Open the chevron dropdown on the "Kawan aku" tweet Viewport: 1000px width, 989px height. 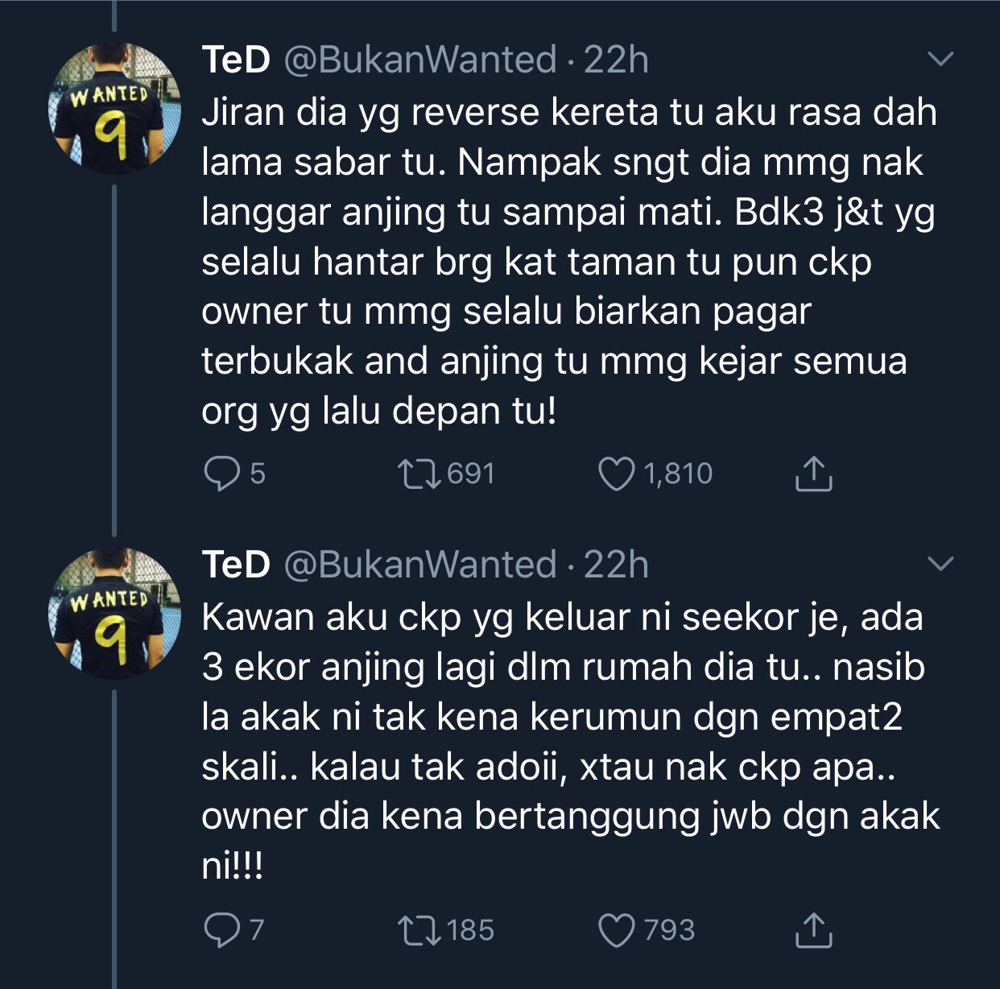pos(940,564)
